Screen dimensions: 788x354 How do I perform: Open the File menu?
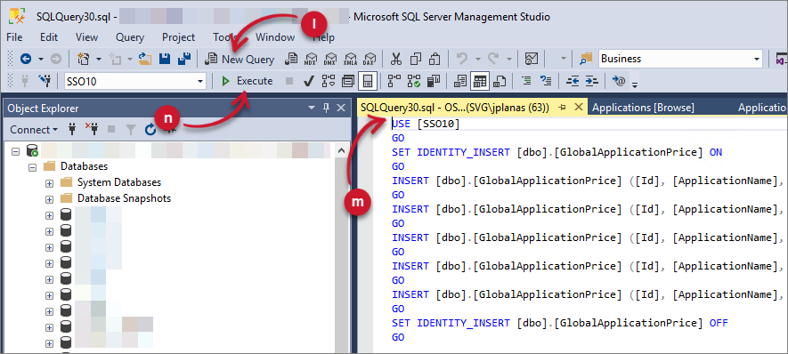pyautogui.click(x=14, y=37)
